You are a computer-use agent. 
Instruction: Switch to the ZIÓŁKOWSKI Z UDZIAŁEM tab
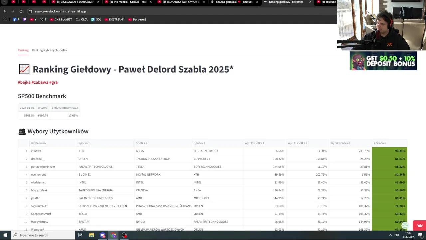pos(75,2)
